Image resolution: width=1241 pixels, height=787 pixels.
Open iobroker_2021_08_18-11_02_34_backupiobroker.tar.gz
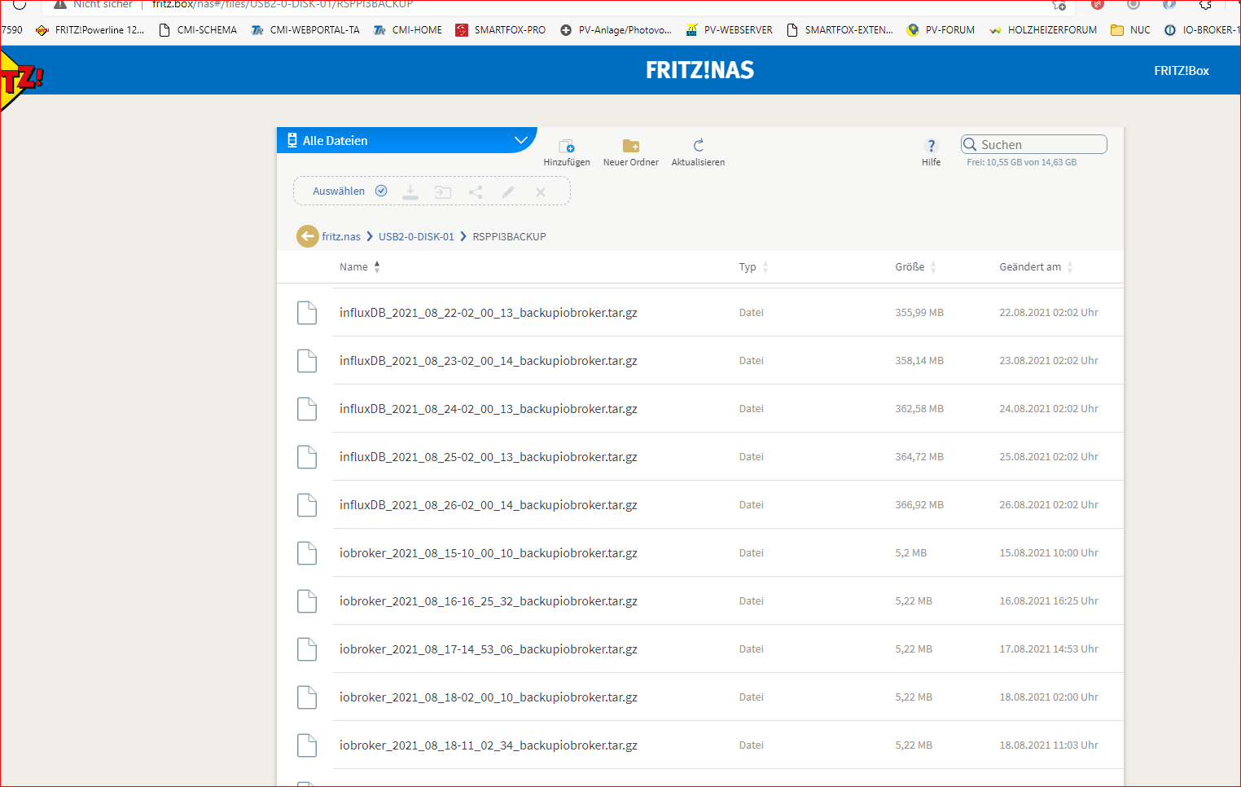pos(489,745)
